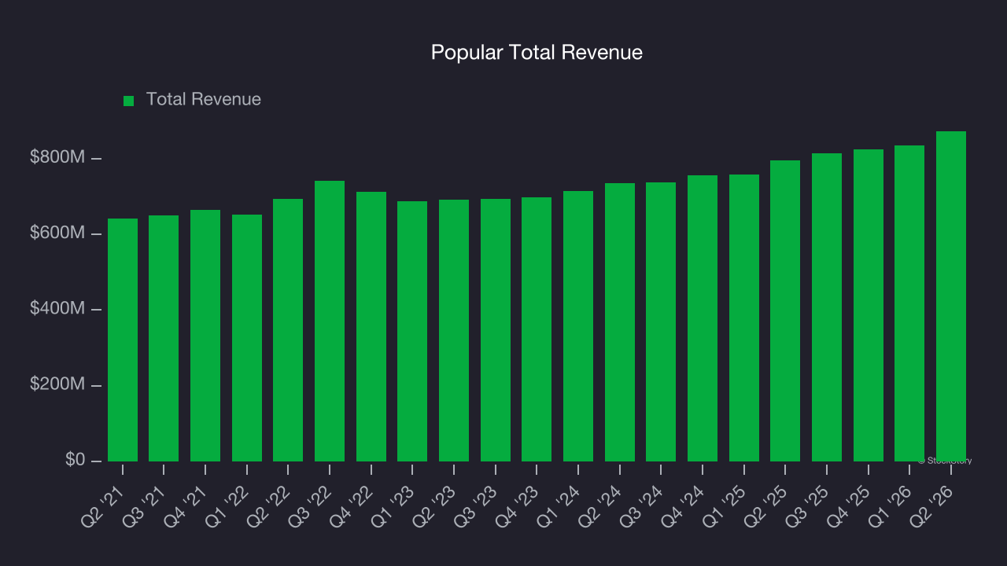Click the green Total Revenue legend swatch
This screenshot has height=566, width=1007.
coord(129,101)
